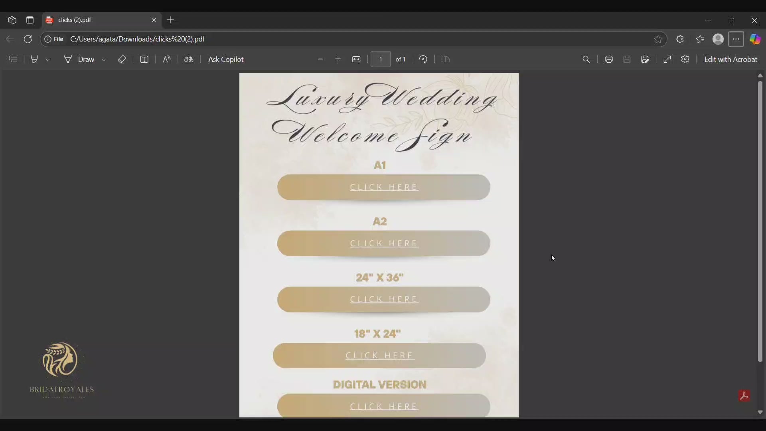The height and width of the screenshot is (431, 766).
Task: Open the table of contents panel
Action: point(13,59)
